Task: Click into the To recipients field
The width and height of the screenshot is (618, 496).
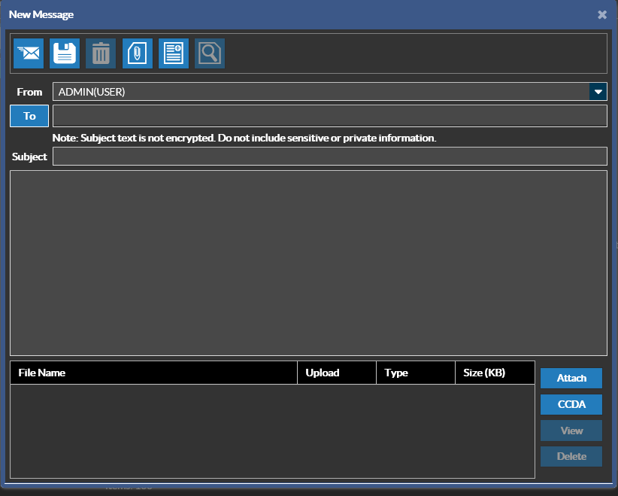Action: (x=329, y=116)
